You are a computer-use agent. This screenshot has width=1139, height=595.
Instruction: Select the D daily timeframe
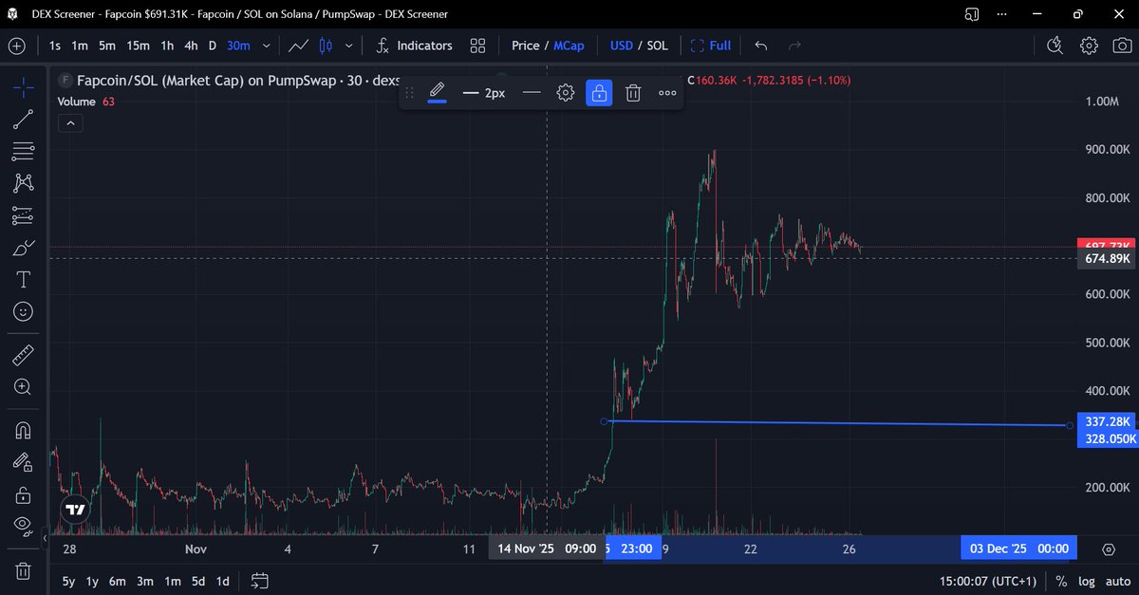pyautogui.click(x=213, y=46)
